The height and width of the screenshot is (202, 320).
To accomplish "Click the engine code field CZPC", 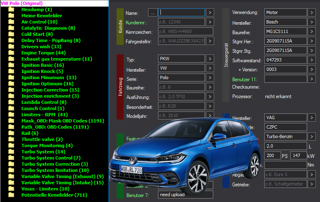I will click(x=286, y=127).
